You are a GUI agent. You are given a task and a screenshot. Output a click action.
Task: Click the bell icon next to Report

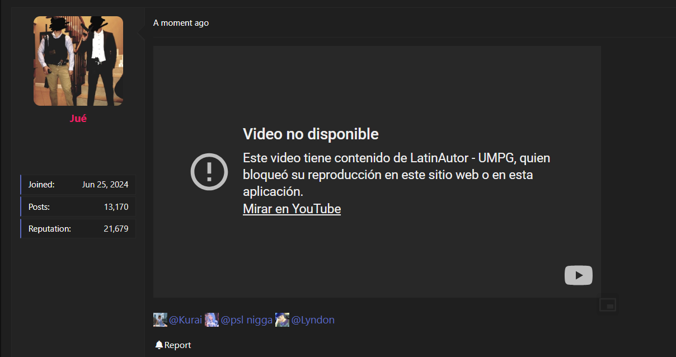coord(159,345)
